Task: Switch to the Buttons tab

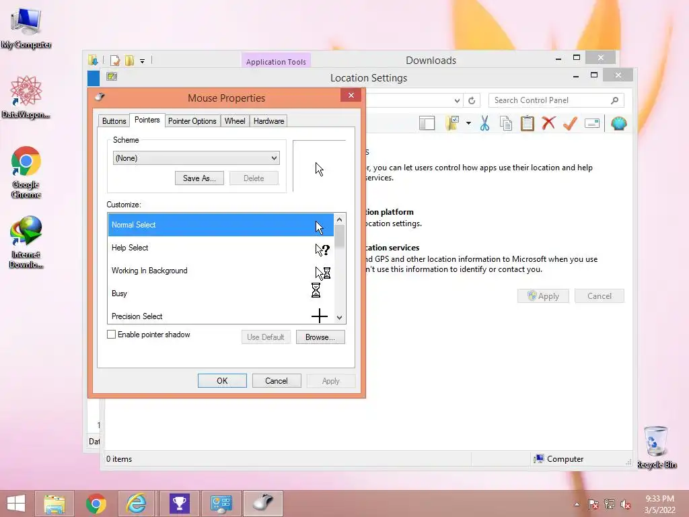Action: point(114,121)
